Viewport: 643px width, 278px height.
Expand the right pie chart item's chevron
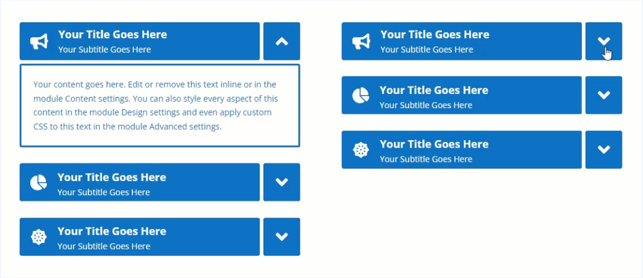point(604,95)
